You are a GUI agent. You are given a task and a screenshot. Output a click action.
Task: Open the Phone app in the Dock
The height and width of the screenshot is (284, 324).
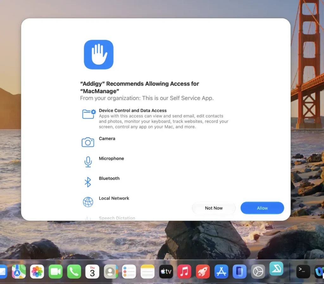[x=74, y=271]
